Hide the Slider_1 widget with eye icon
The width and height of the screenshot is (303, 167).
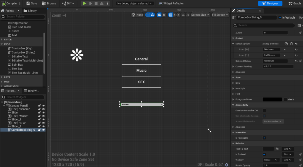43,119
